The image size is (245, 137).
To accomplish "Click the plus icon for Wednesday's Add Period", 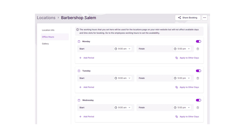I will point(80,117).
